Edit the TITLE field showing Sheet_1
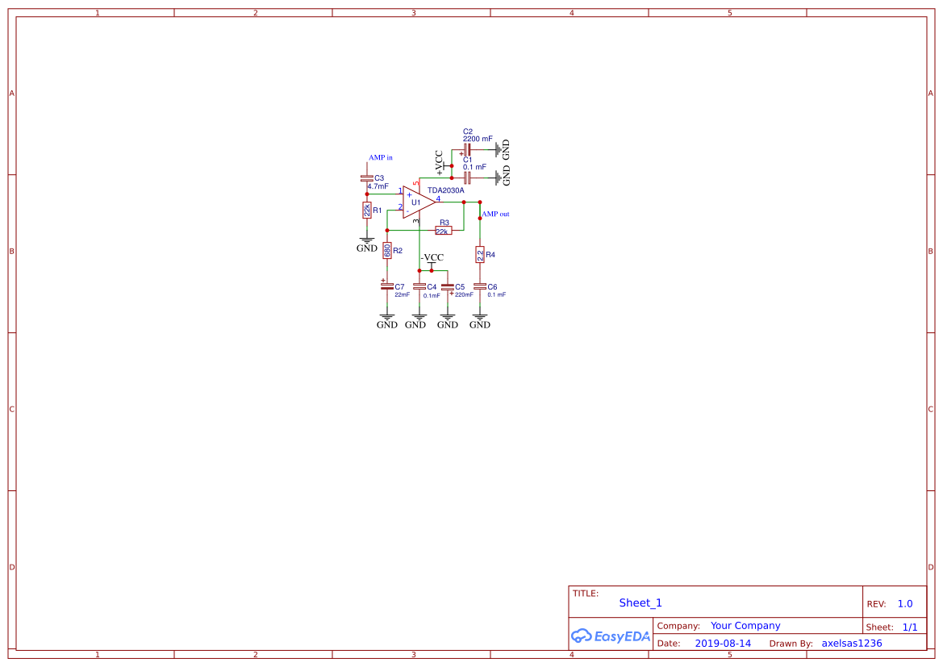 (x=640, y=602)
